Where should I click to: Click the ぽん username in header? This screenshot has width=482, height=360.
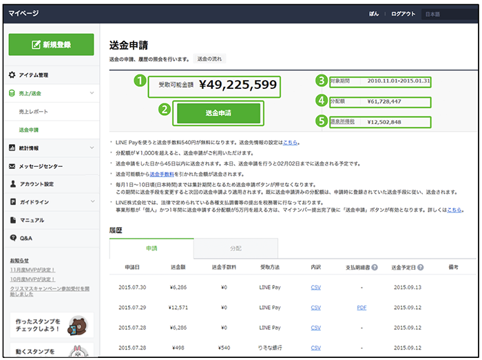(x=374, y=14)
